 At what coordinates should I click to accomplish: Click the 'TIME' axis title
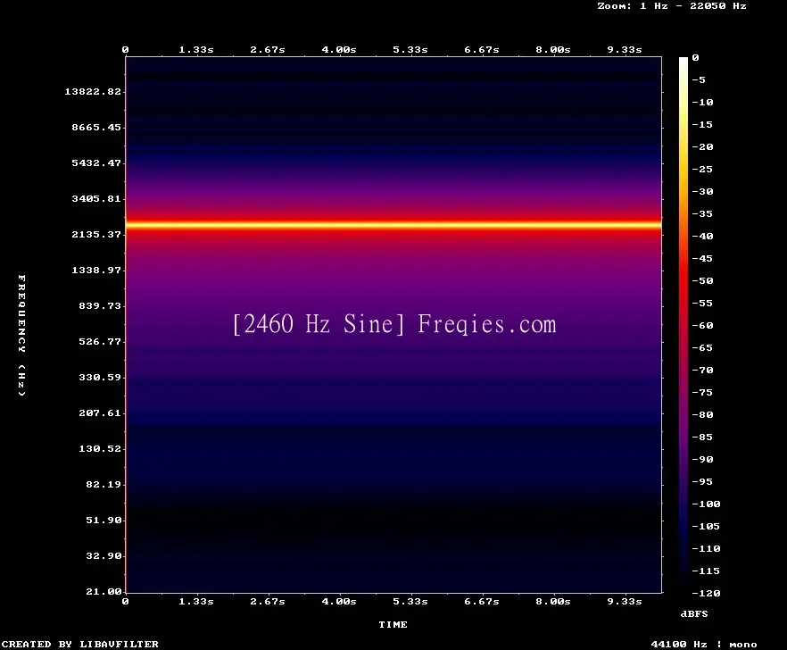click(x=393, y=624)
